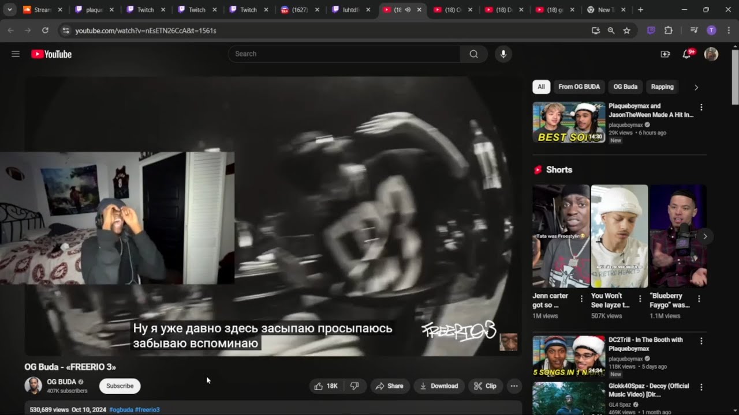Open the YouTube guide hamburger menu
739x415 pixels.
point(16,54)
